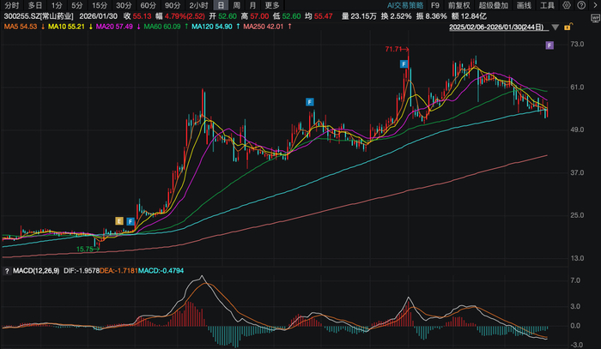Click the yellow E event marker on chart

pos(119,221)
